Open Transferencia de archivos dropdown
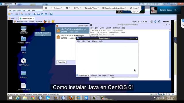Viewport: 184px width, 103px height. pos(114,8)
